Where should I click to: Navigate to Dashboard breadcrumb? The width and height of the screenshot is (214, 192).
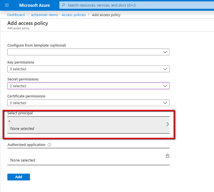pyautogui.click(x=16, y=15)
